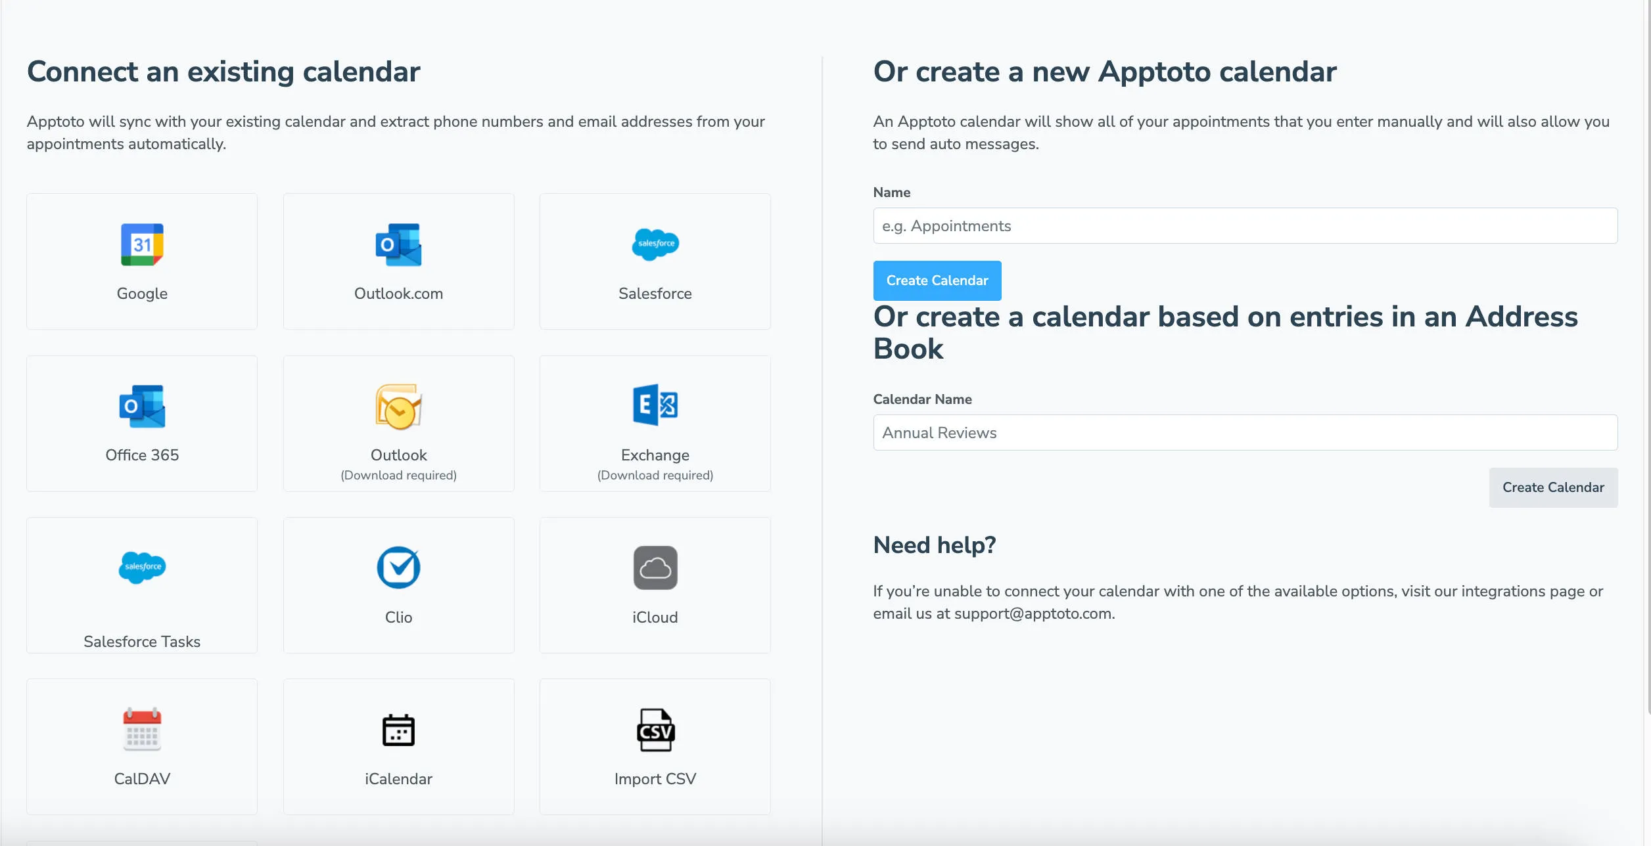Image resolution: width=1651 pixels, height=846 pixels.
Task: Select the Exchange calendar option
Action: click(655, 423)
